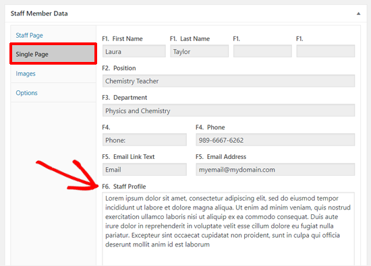Click the F4 label field containing Phone:
Screen dimensions: 371x266
144,140
